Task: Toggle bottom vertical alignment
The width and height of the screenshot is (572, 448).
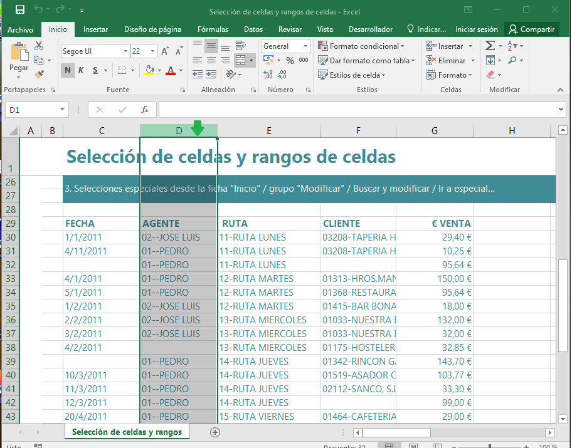Action: (x=225, y=47)
